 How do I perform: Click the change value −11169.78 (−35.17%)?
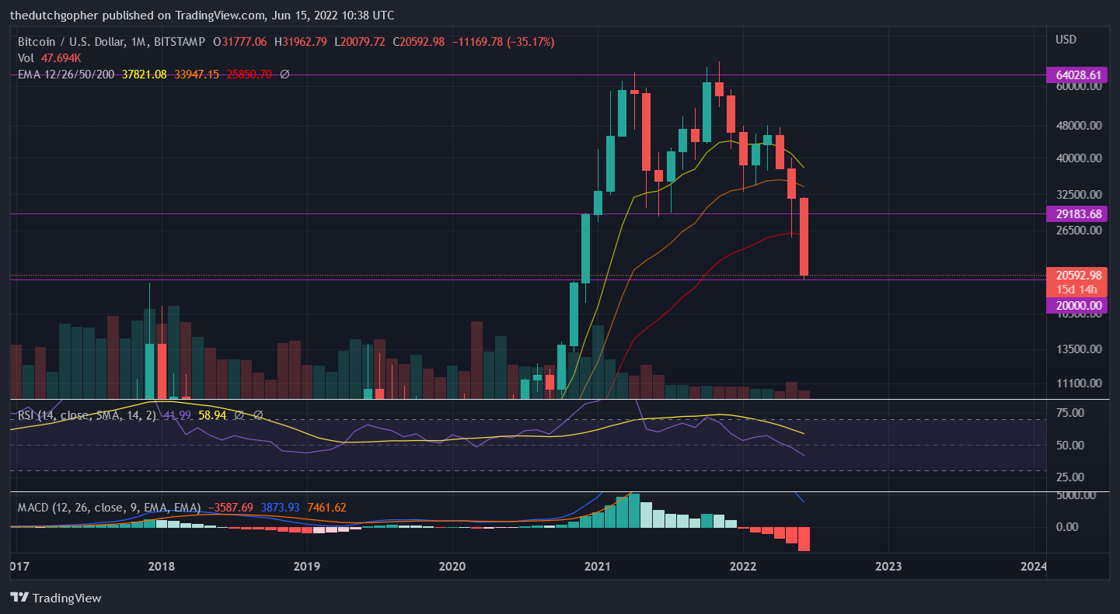coord(504,42)
